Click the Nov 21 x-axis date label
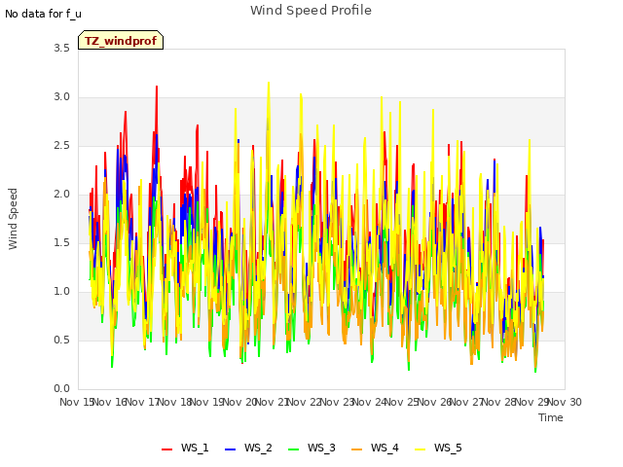 click(273, 402)
